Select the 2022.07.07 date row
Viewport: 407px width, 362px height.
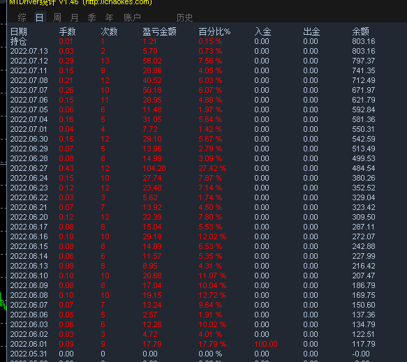(29, 90)
